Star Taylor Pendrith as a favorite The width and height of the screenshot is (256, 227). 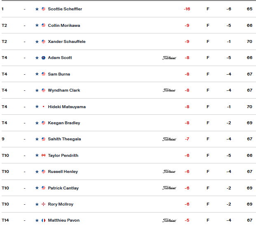[x=37, y=155]
